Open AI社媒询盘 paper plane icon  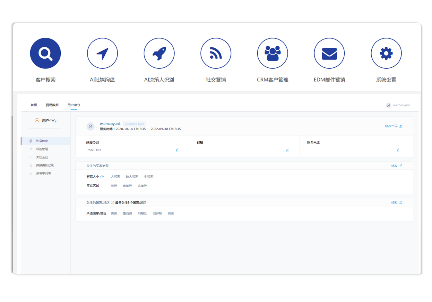click(x=102, y=53)
